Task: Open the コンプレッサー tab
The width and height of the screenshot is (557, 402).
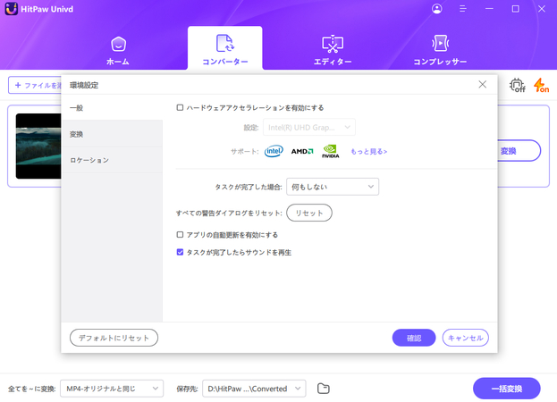Action: pyautogui.click(x=440, y=50)
